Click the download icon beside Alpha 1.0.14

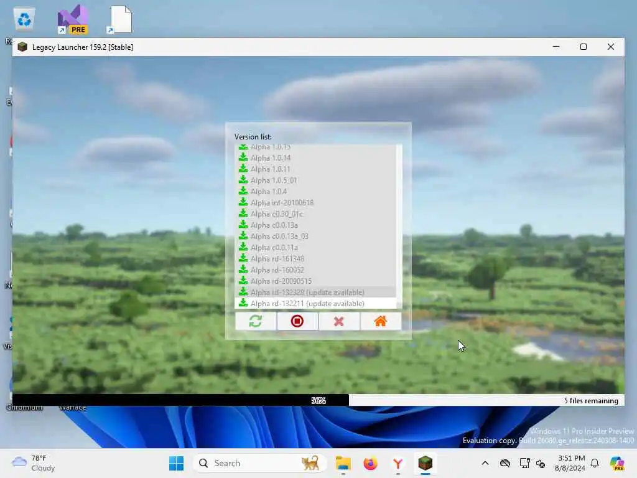(x=243, y=157)
